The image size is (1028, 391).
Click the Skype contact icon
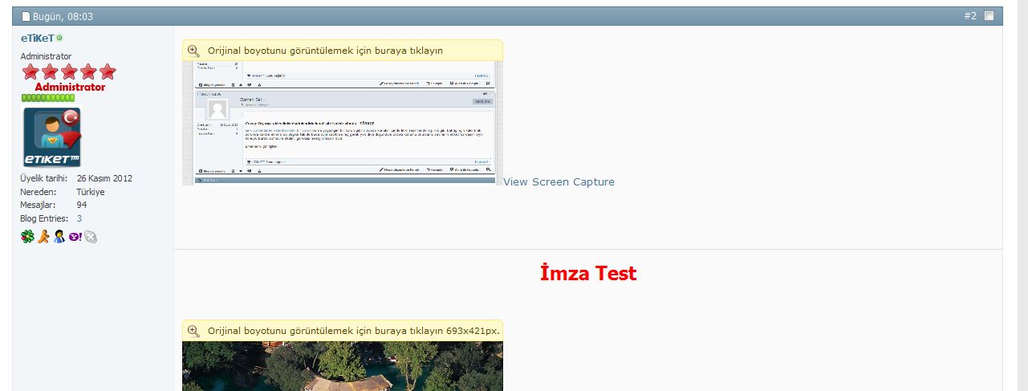point(91,237)
